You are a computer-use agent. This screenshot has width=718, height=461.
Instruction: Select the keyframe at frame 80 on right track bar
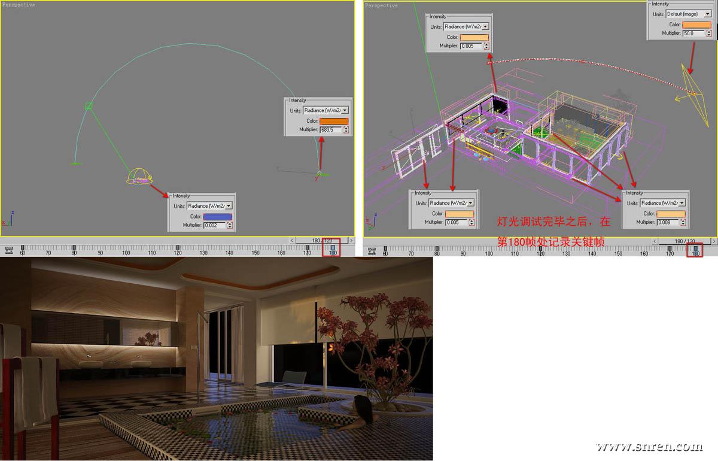click(x=437, y=248)
